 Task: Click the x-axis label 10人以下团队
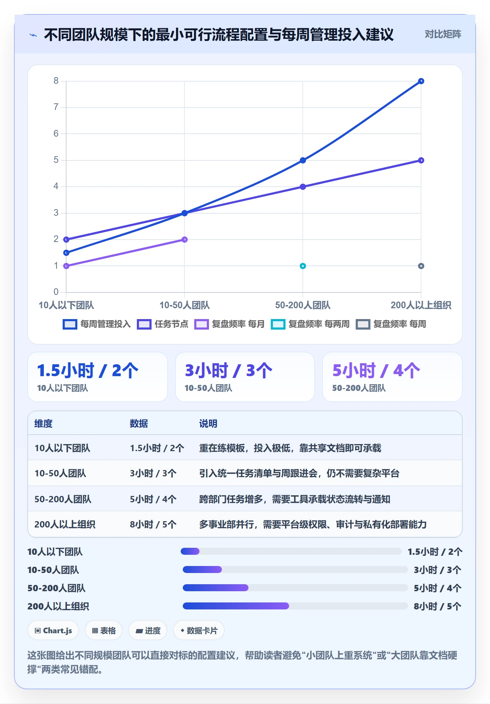(x=66, y=305)
